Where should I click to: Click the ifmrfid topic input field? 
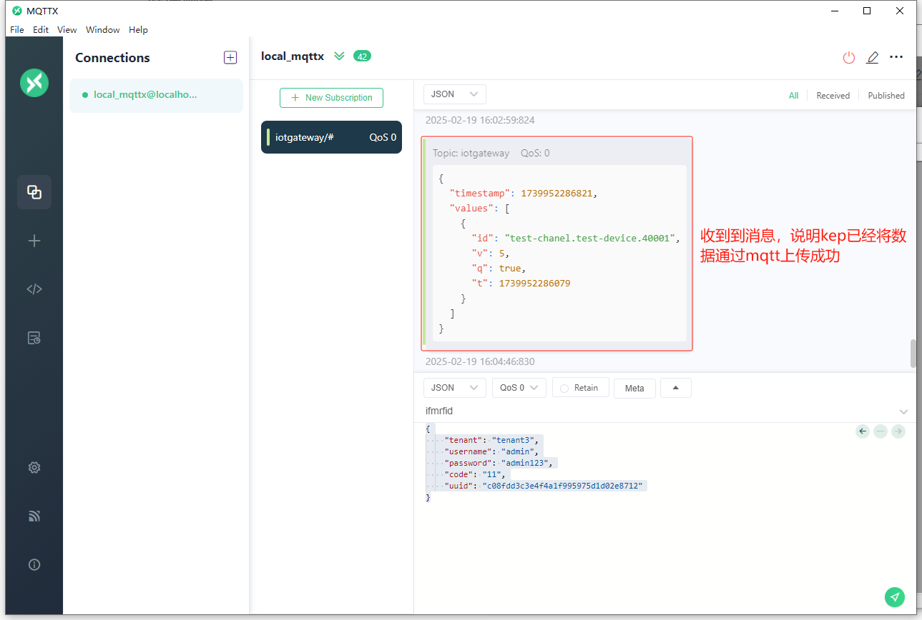coord(658,411)
